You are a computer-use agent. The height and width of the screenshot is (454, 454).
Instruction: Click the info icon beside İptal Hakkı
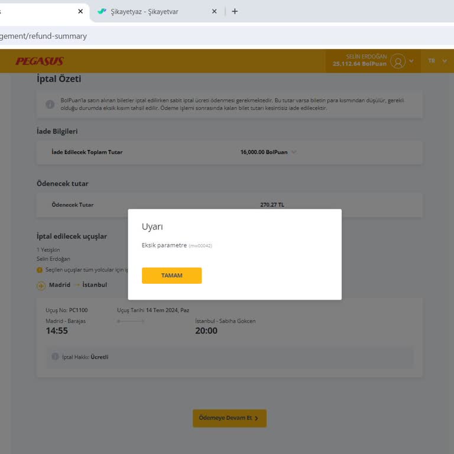click(55, 357)
